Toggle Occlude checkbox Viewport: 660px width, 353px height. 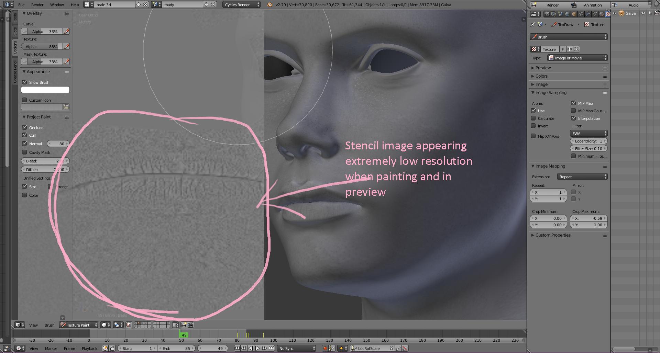pyautogui.click(x=24, y=127)
